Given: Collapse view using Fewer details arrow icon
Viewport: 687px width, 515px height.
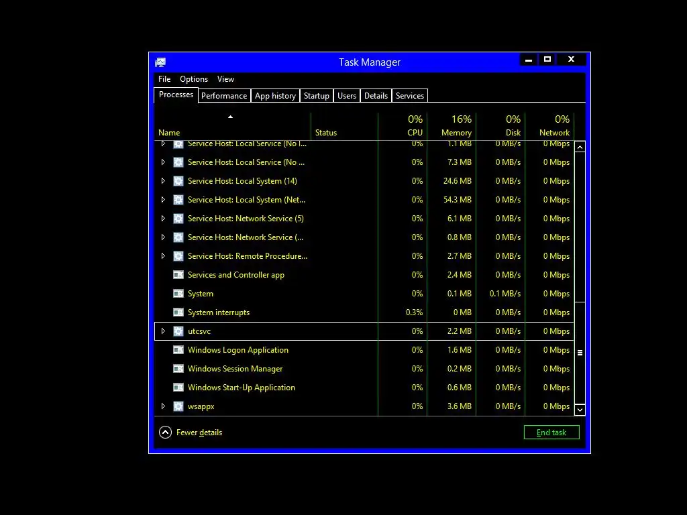Looking at the screenshot, I should 165,433.
